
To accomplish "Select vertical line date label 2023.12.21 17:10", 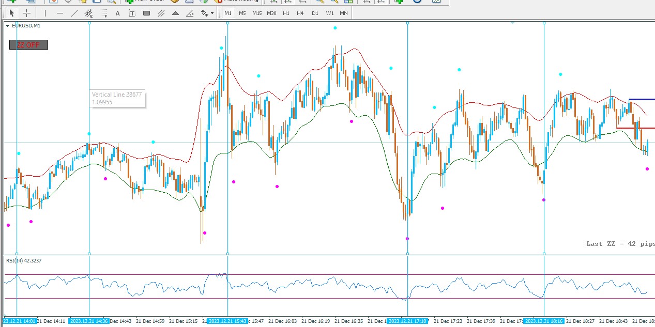I will pos(408,321).
